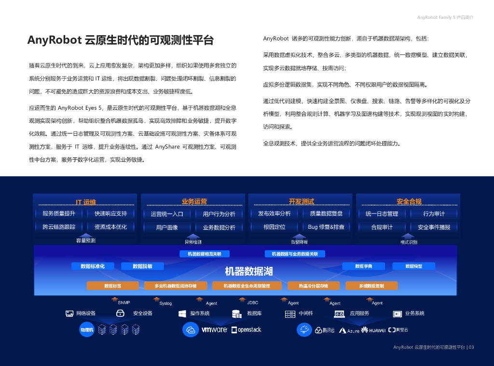
Task: Click the blue 物理机 circle
Action: point(87,330)
